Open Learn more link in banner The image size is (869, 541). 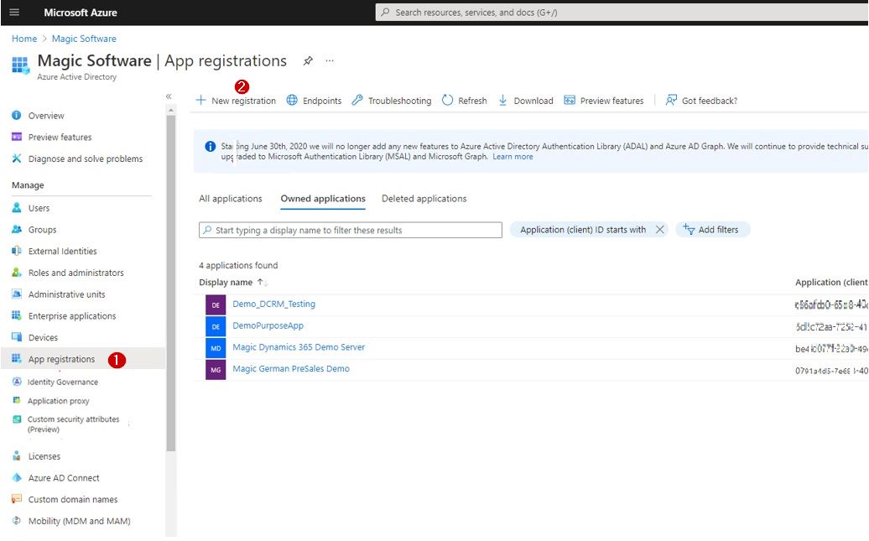tap(513, 157)
